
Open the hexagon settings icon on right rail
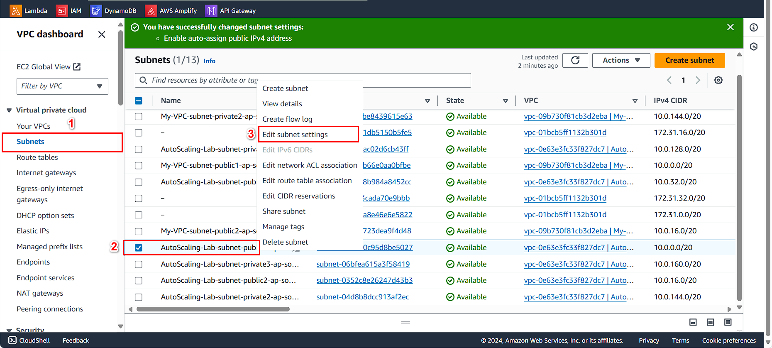(754, 47)
